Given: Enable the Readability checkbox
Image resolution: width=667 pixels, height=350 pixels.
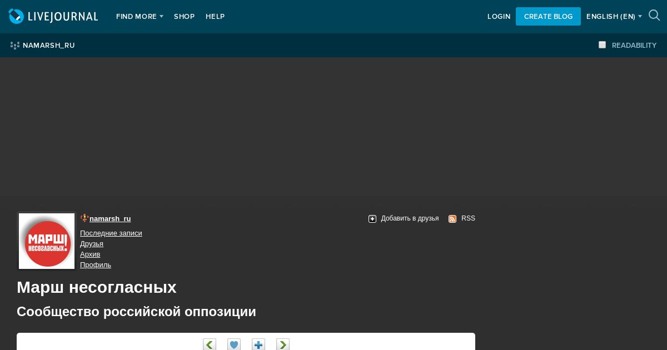Looking at the screenshot, I should click(x=602, y=45).
